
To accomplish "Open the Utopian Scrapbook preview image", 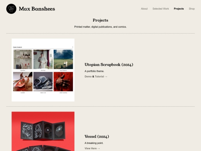I will point(43,70).
